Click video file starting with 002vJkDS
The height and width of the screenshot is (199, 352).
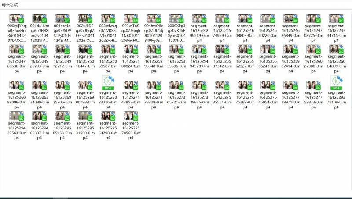(85, 18)
